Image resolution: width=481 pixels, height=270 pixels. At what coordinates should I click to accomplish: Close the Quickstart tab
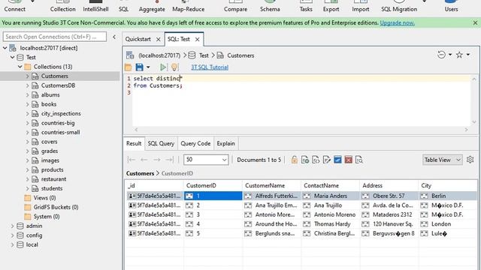tap(159, 39)
